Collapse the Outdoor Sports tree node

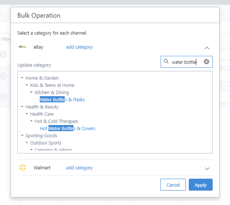(x=27, y=143)
